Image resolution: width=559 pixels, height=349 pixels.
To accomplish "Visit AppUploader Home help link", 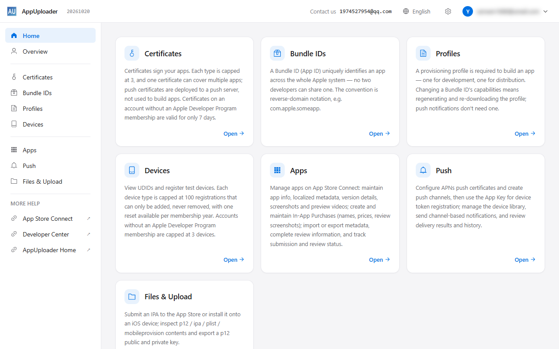I will (50, 250).
